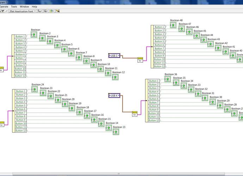The height and width of the screenshot is (176, 243).
Task: Select the Boolean 43 indicator terminal
Action: pos(211,44)
